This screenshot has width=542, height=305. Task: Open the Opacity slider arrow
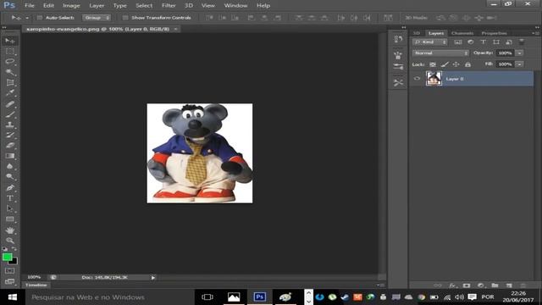coord(519,53)
